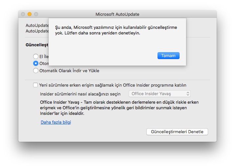235x168 pixels.
Task: Click the Insider sürümlerini nasıl alacağınızı seçin label
Action: 80,94
